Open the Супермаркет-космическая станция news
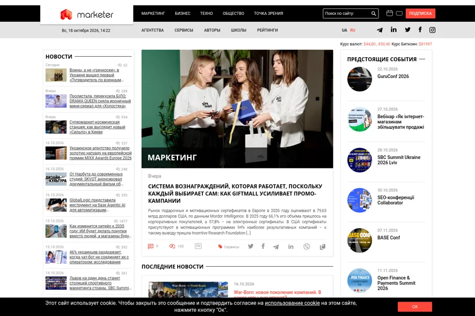 tap(97, 127)
